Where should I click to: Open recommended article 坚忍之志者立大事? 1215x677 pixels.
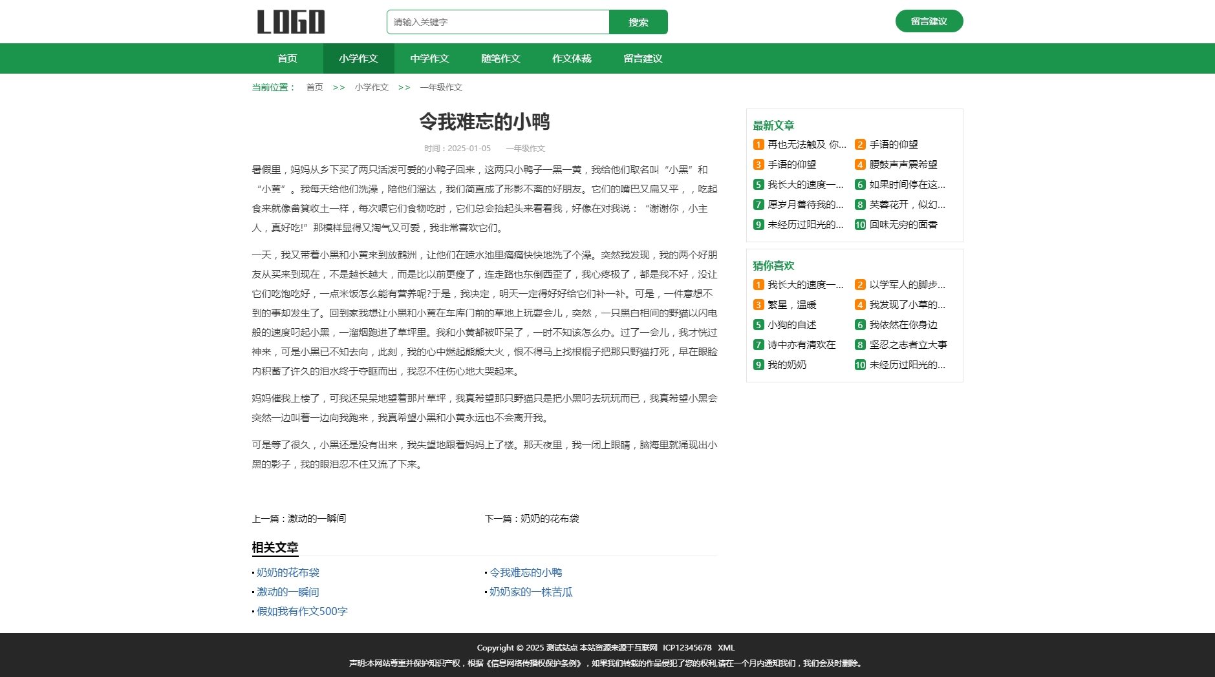(908, 345)
